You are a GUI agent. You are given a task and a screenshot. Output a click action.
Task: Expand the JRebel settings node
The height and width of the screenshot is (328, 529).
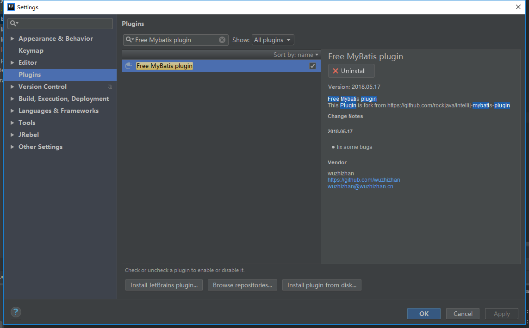pyautogui.click(x=12, y=135)
